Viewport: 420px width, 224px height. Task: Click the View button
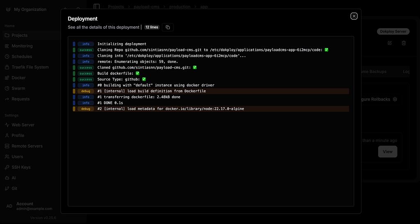tap(387, 152)
